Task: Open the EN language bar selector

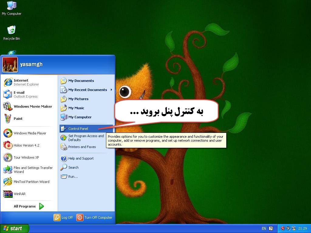Action: (x=264, y=228)
